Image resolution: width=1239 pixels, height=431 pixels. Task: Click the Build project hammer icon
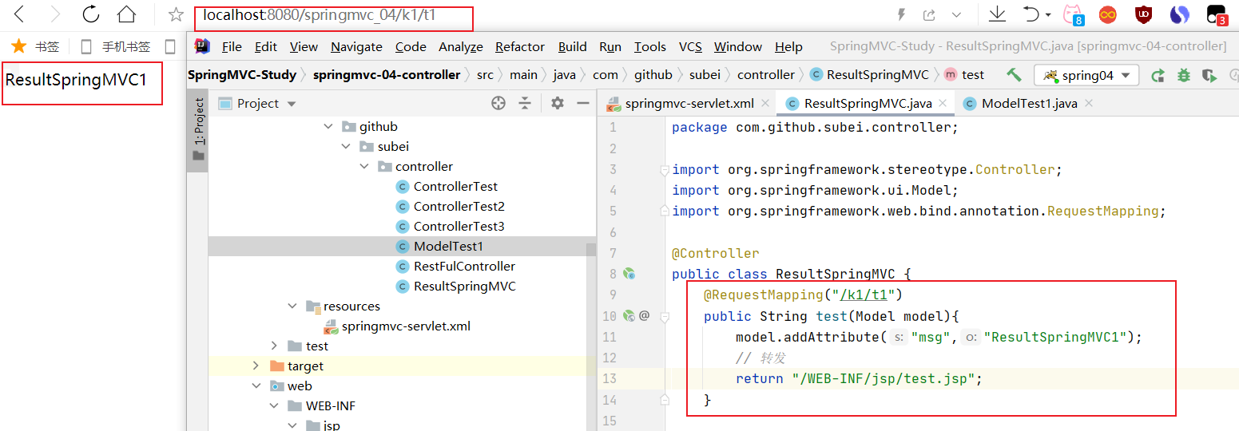(x=1014, y=75)
